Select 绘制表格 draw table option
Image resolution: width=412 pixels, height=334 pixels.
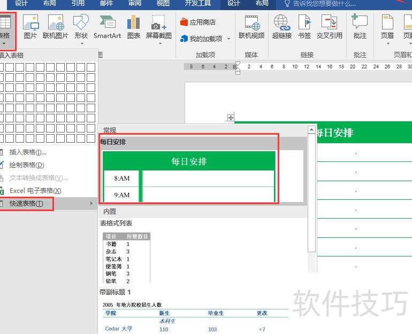click(27, 165)
